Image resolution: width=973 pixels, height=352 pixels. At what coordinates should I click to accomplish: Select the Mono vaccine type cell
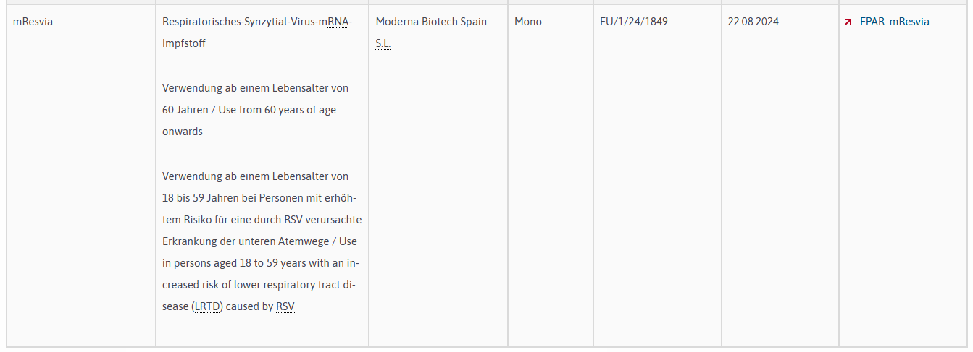coord(527,22)
